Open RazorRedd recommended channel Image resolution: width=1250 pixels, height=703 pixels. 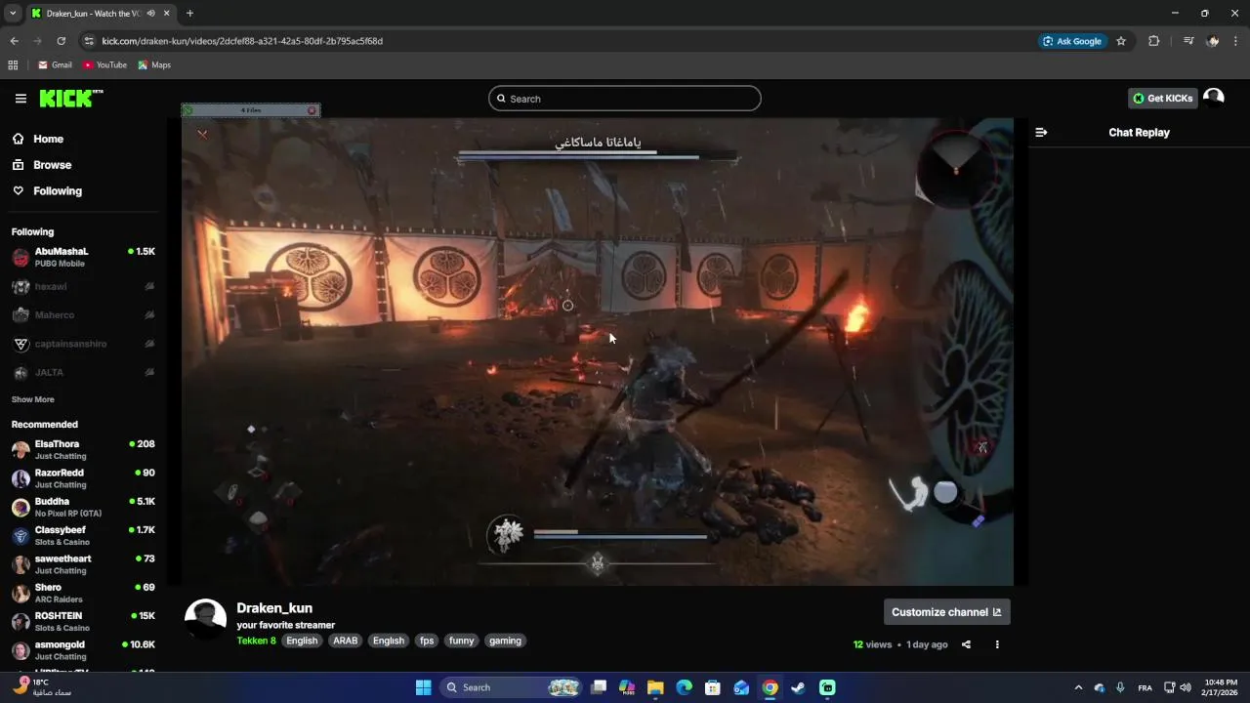pos(83,478)
